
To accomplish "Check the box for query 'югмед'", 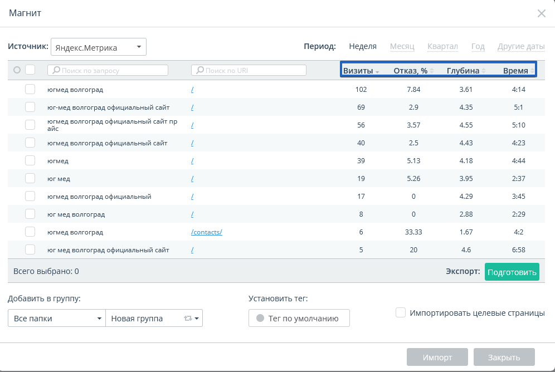I will (30, 161).
